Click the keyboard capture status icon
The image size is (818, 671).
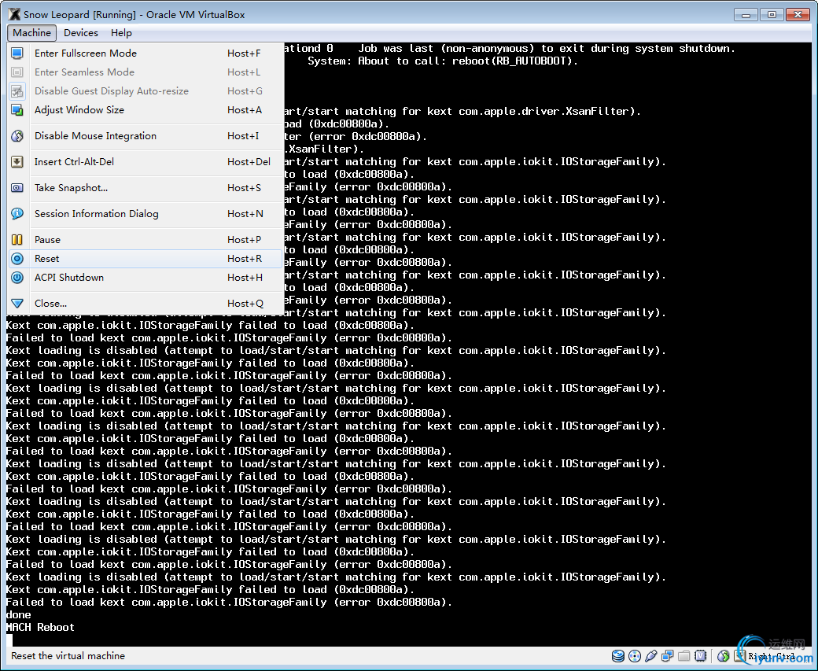click(x=739, y=655)
